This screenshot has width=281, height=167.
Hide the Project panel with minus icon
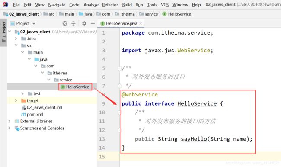coord(93,23)
